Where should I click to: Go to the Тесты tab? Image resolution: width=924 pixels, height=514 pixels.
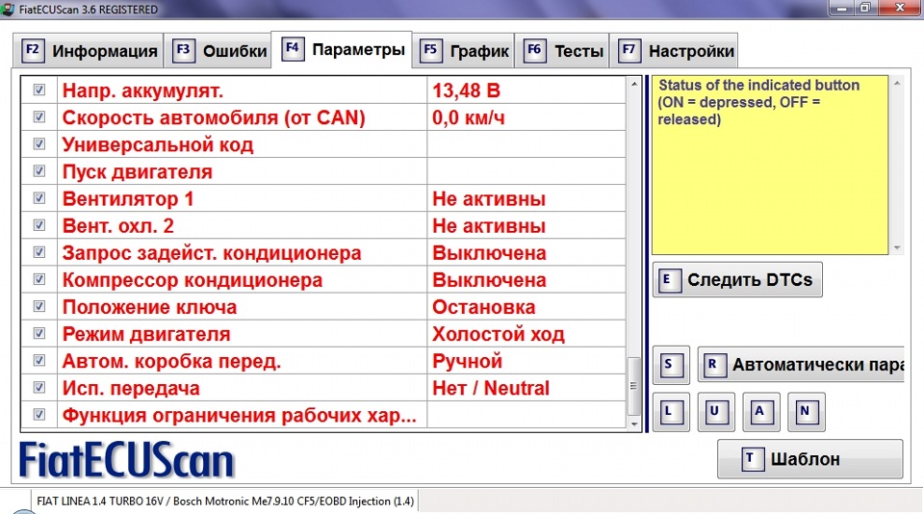(x=562, y=51)
